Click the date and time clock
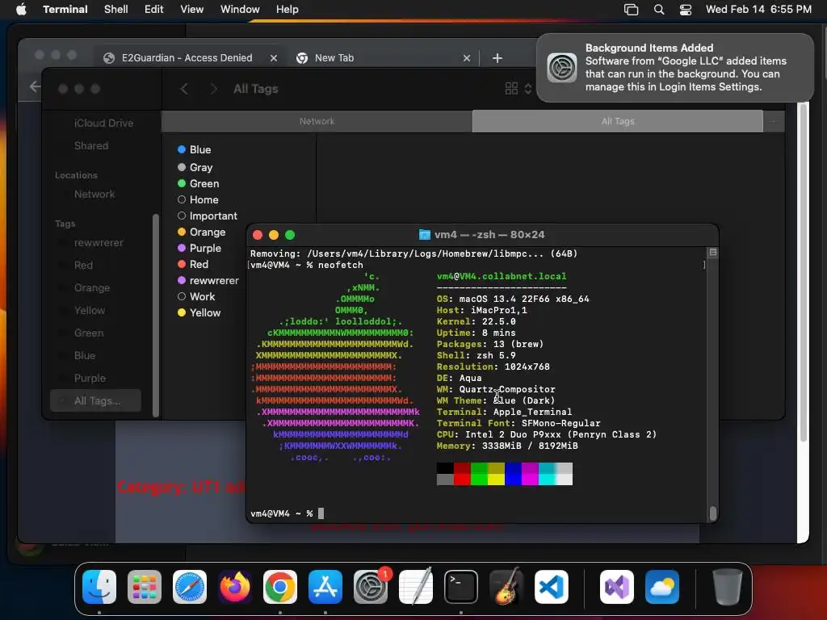827x620 pixels. click(758, 9)
